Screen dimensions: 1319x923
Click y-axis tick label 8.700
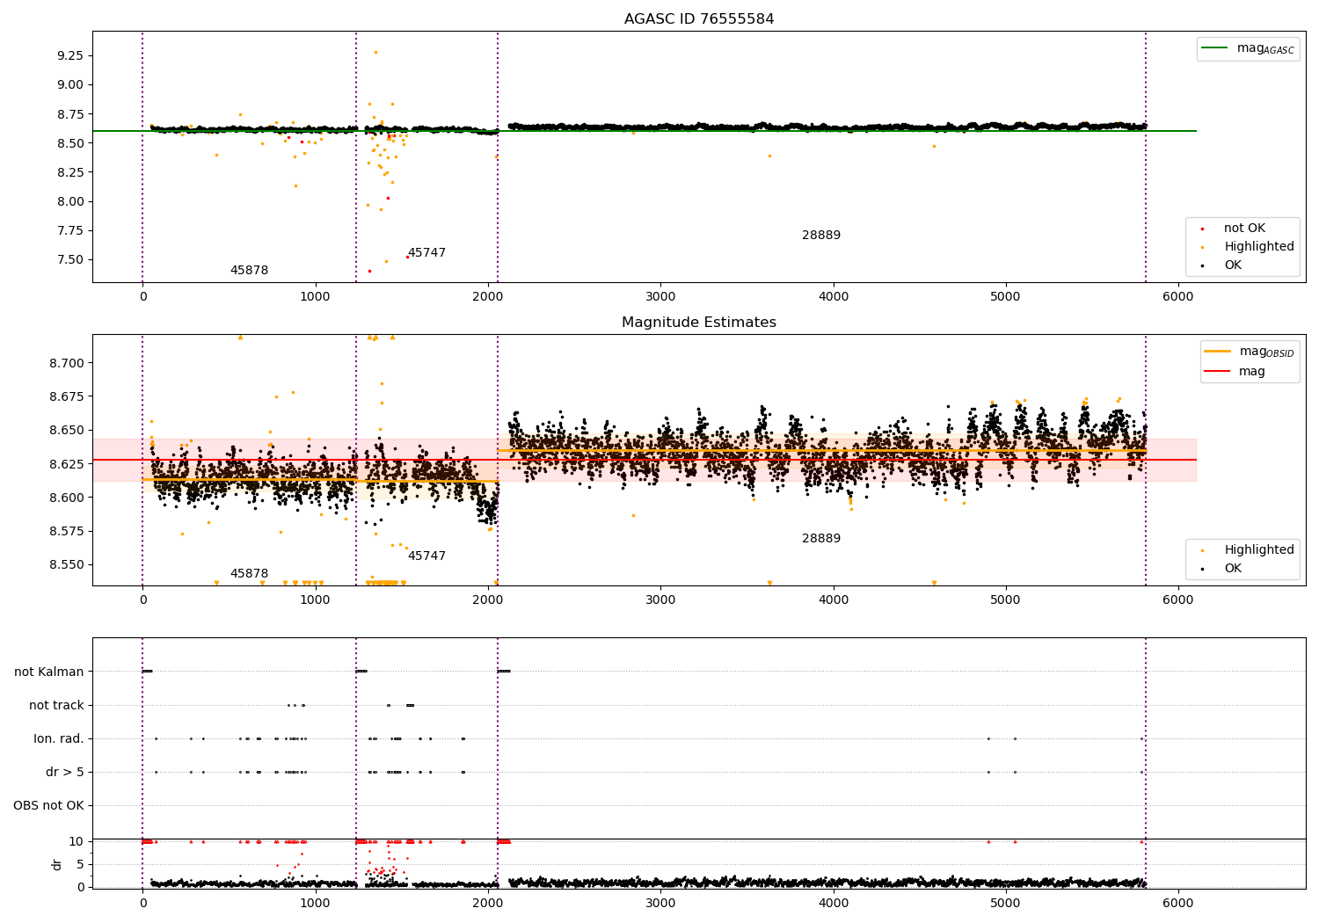pyautogui.click(x=66, y=363)
